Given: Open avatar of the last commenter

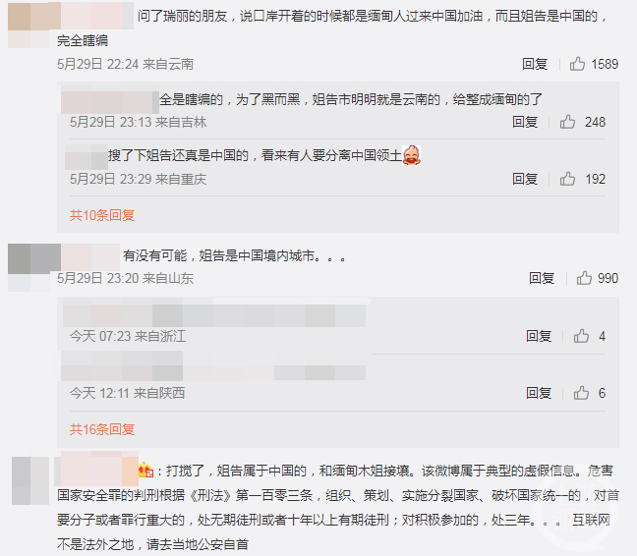Looking at the screenshot, I should 30,480.
